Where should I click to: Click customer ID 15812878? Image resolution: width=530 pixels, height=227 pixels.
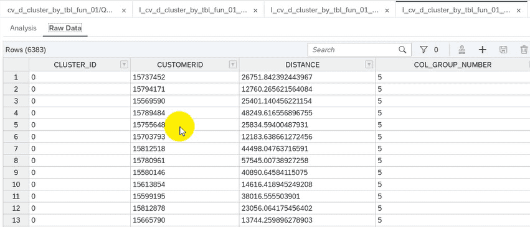149,208
